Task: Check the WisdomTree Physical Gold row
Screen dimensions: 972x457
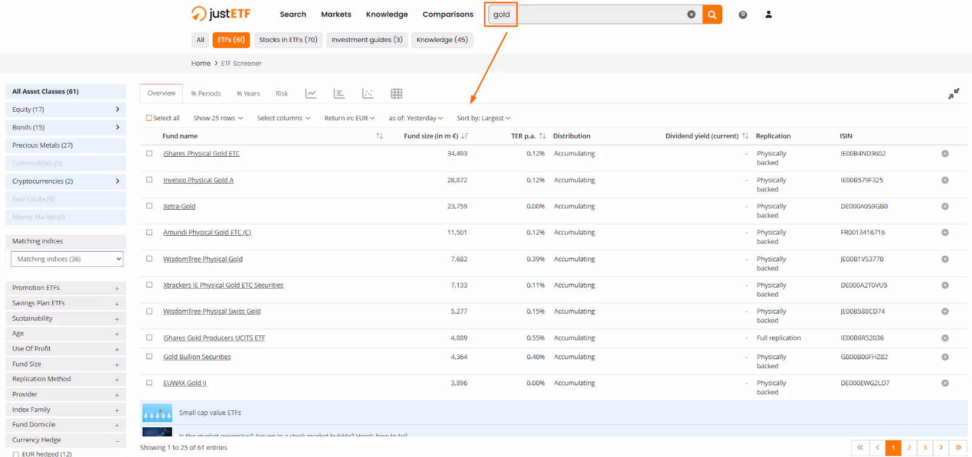Action: [x=149, y=259]
